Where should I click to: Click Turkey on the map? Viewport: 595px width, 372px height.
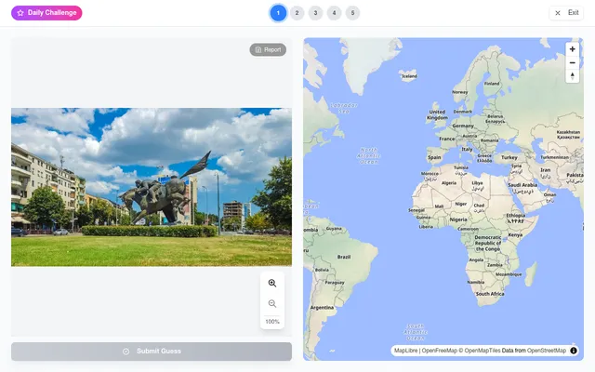[x=509, y=157]
